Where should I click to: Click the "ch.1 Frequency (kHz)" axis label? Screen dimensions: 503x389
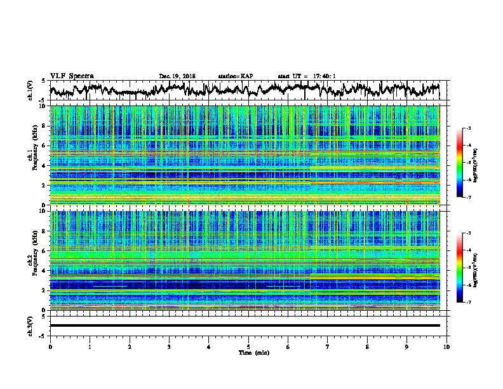tap(32, 147)
